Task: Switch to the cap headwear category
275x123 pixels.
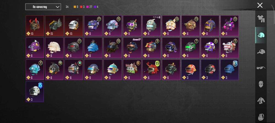Action: click(x=261, y=52)
